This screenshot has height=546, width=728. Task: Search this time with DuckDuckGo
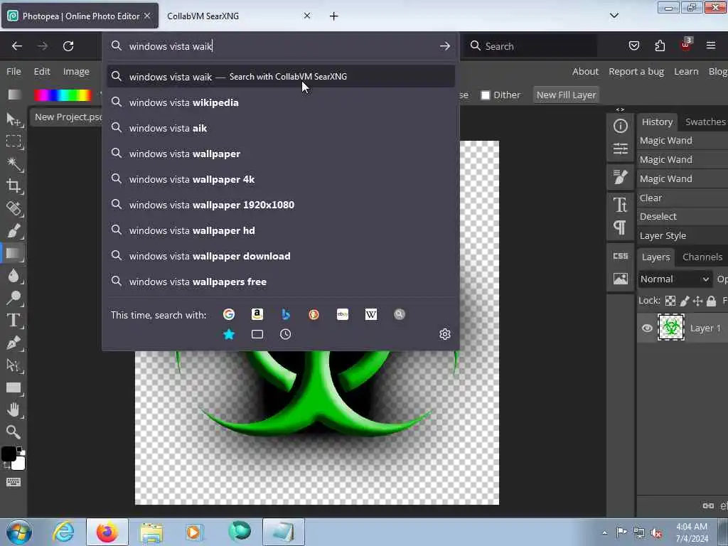(x=314, y=314)
